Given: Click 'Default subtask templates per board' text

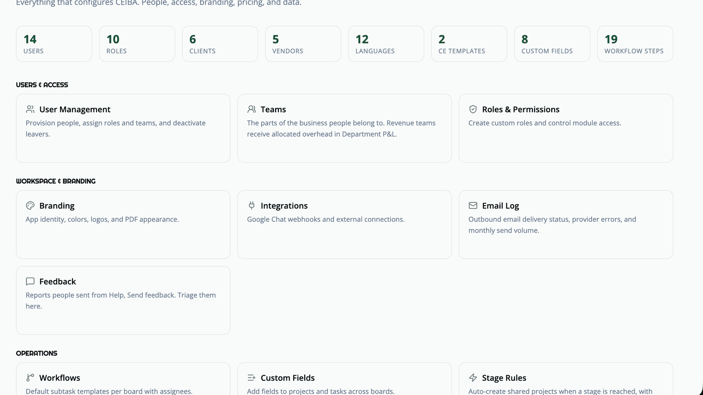Looking at the screenshot, I should click(109, 391).
